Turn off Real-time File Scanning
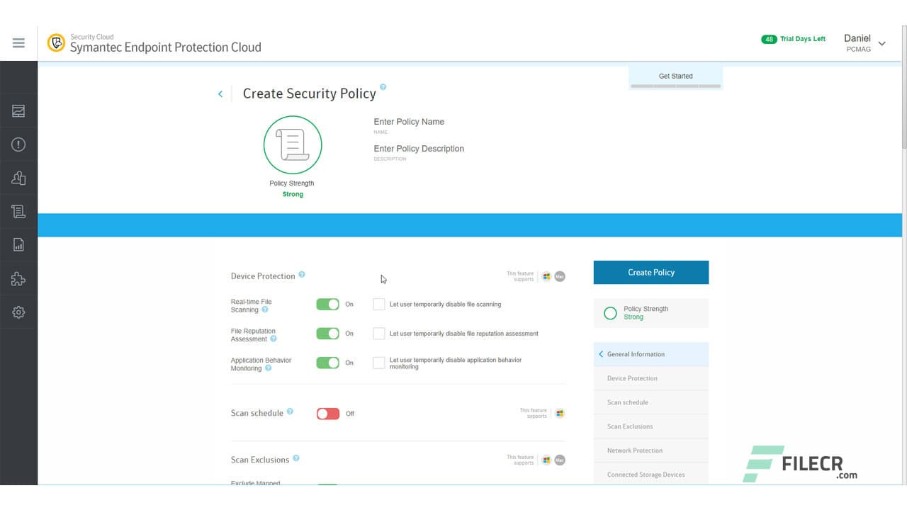 328,304
